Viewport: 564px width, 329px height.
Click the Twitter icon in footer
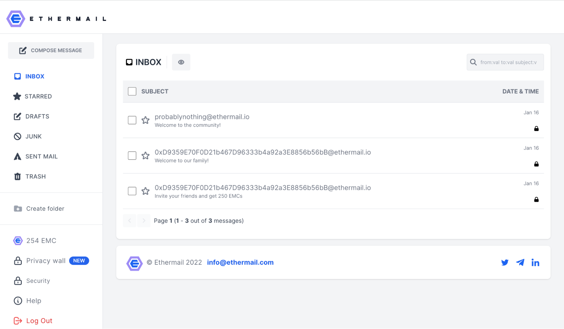504,262
